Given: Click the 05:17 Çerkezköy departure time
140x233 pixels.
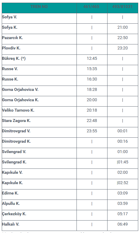Looking at the screenshot, I should 123,214.
